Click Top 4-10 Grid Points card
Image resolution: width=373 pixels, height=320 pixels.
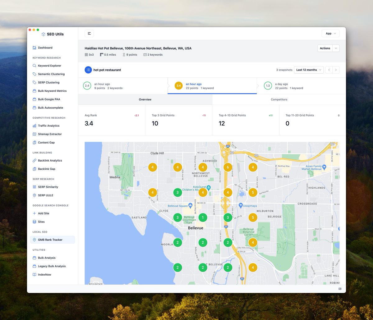click(x=246, y=120)
